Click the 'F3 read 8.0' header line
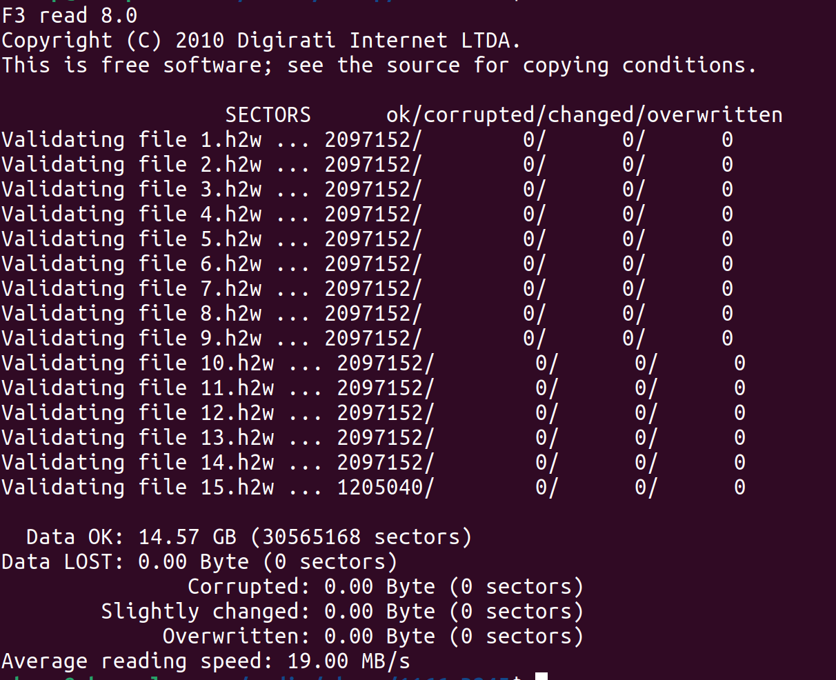Viewport: 836px width, 680px height. click(70, 15)
